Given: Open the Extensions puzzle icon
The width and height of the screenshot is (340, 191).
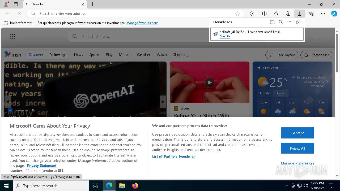Looking at the screenshot, I should [x=252, y=14].
